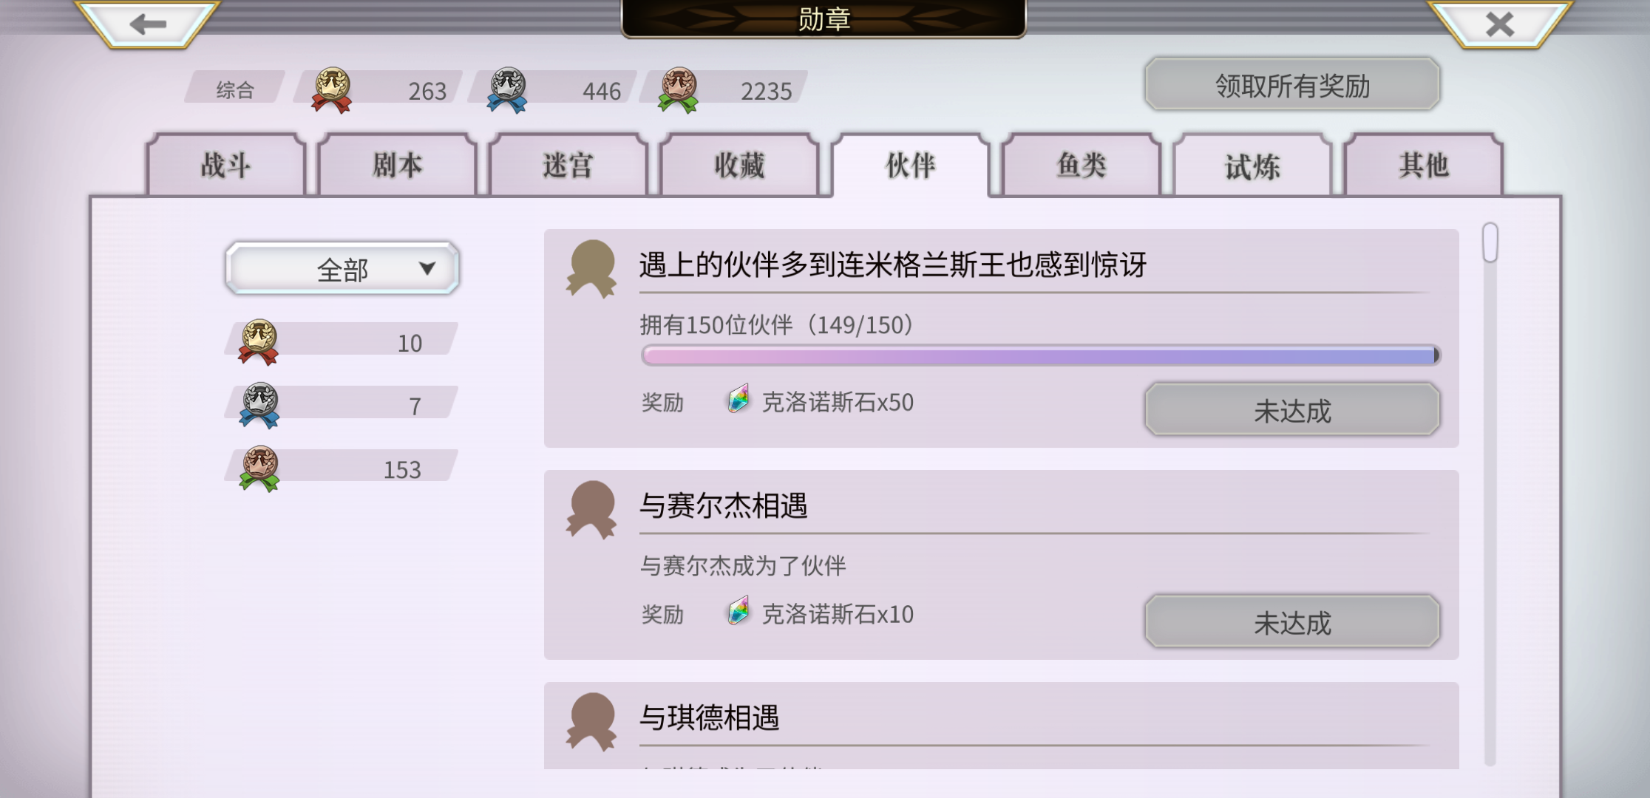The width and height of the screenshot is (1650, 798).
Task: Select gold medal filter showing 10
Action: pyautogui.click(x=342, y=342)
